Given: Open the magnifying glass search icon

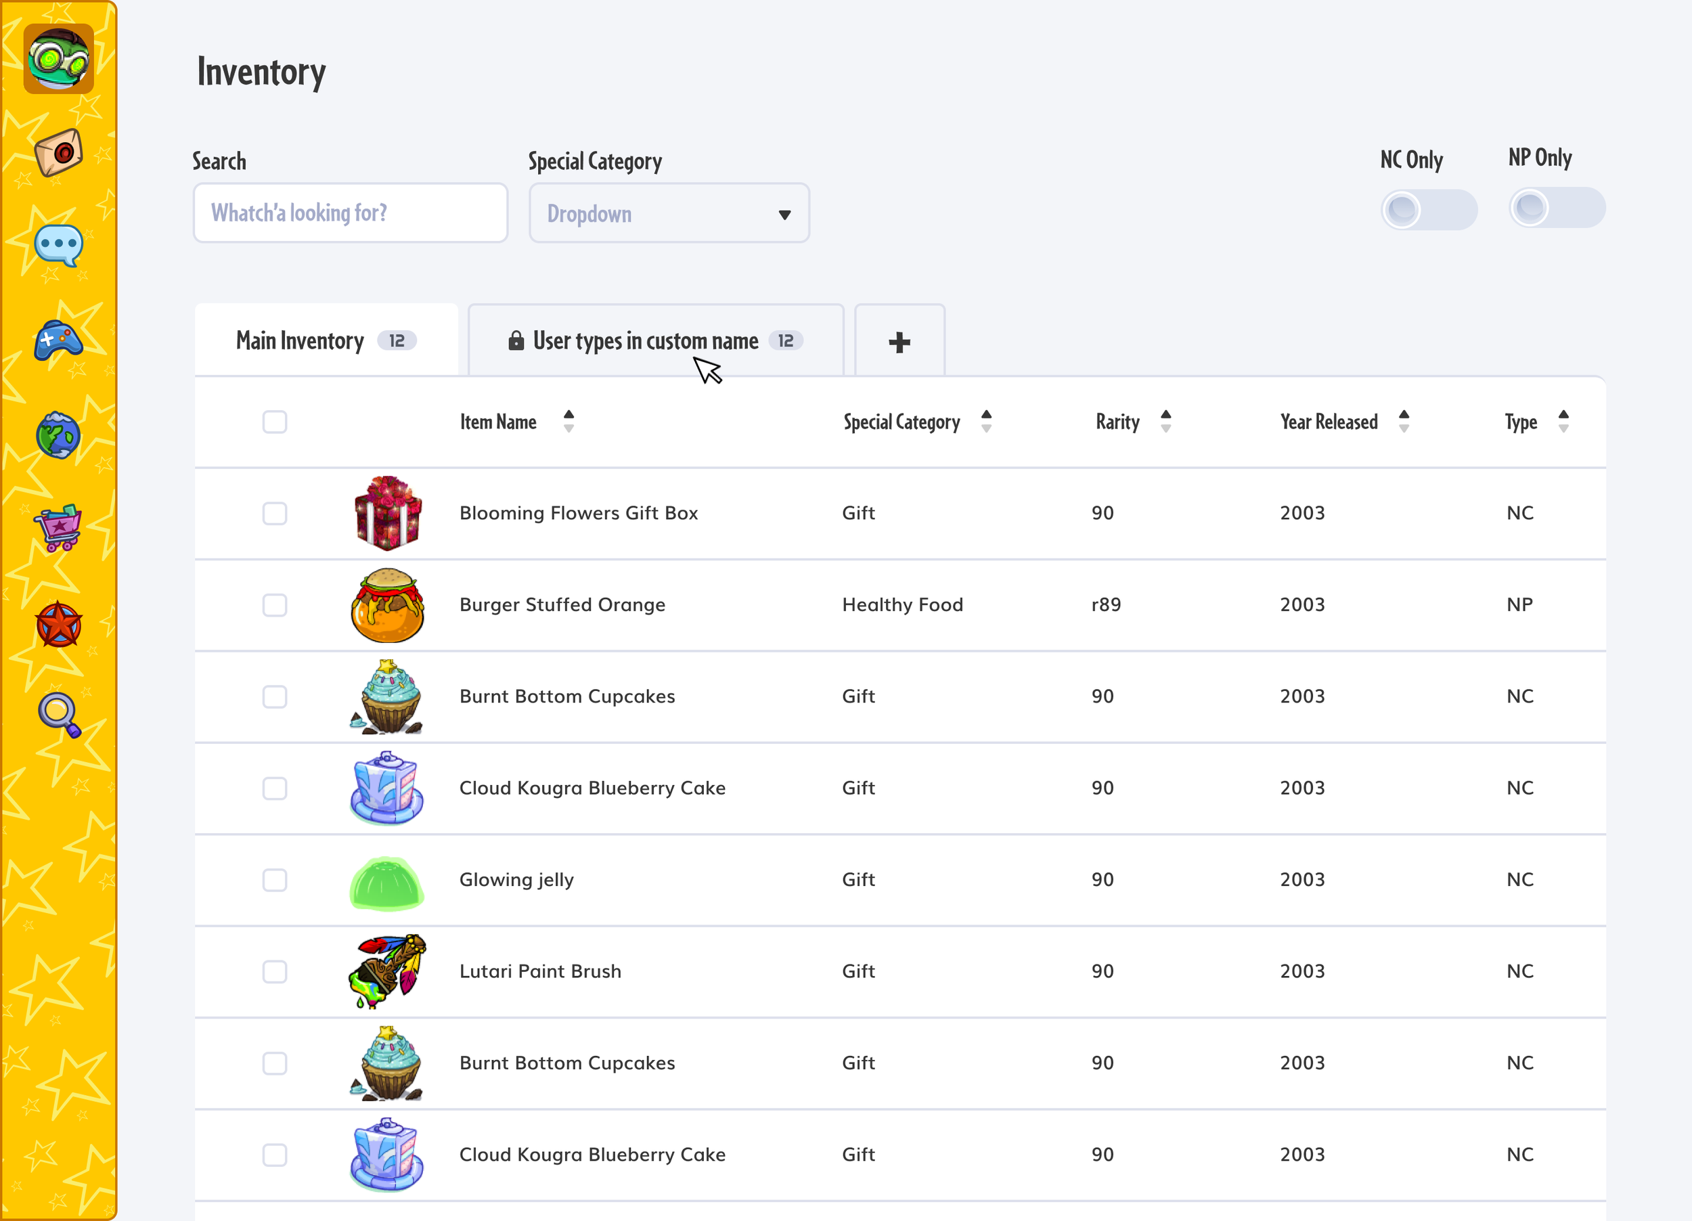Looking at the screenshot, I should tap(58, 715).
